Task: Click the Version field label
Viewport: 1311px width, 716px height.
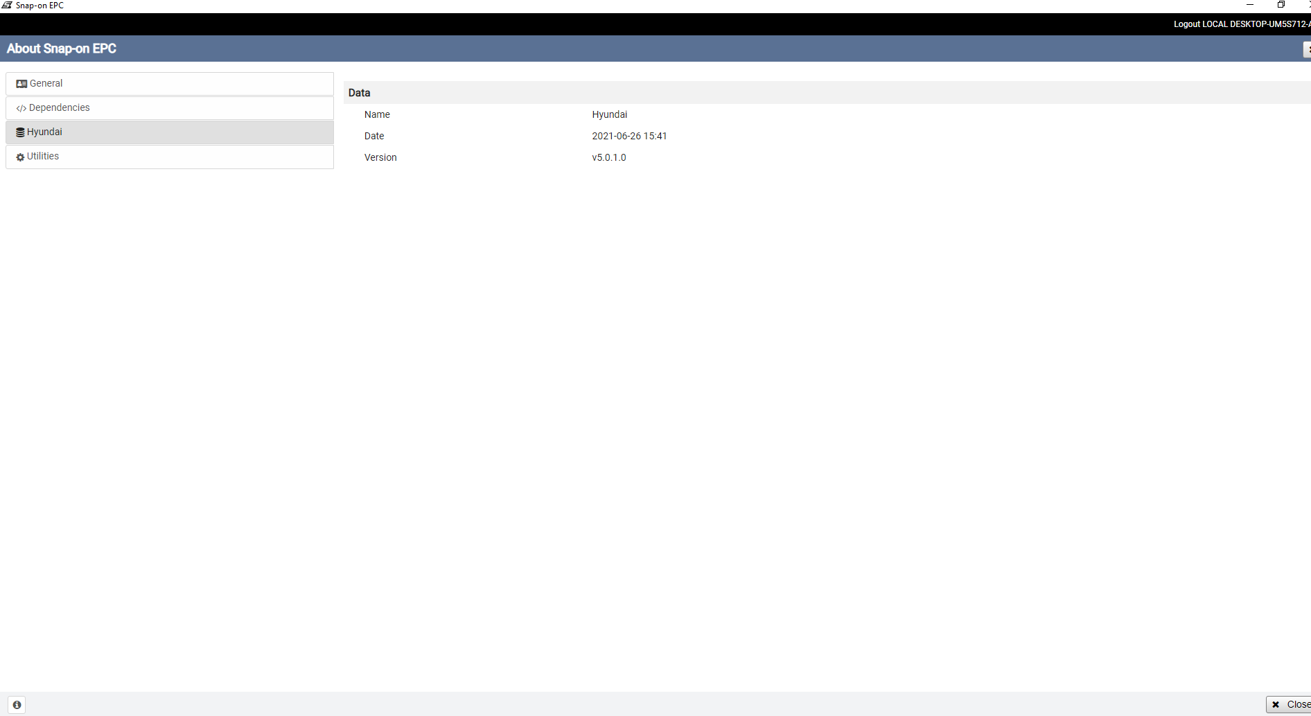Action: 380,158
